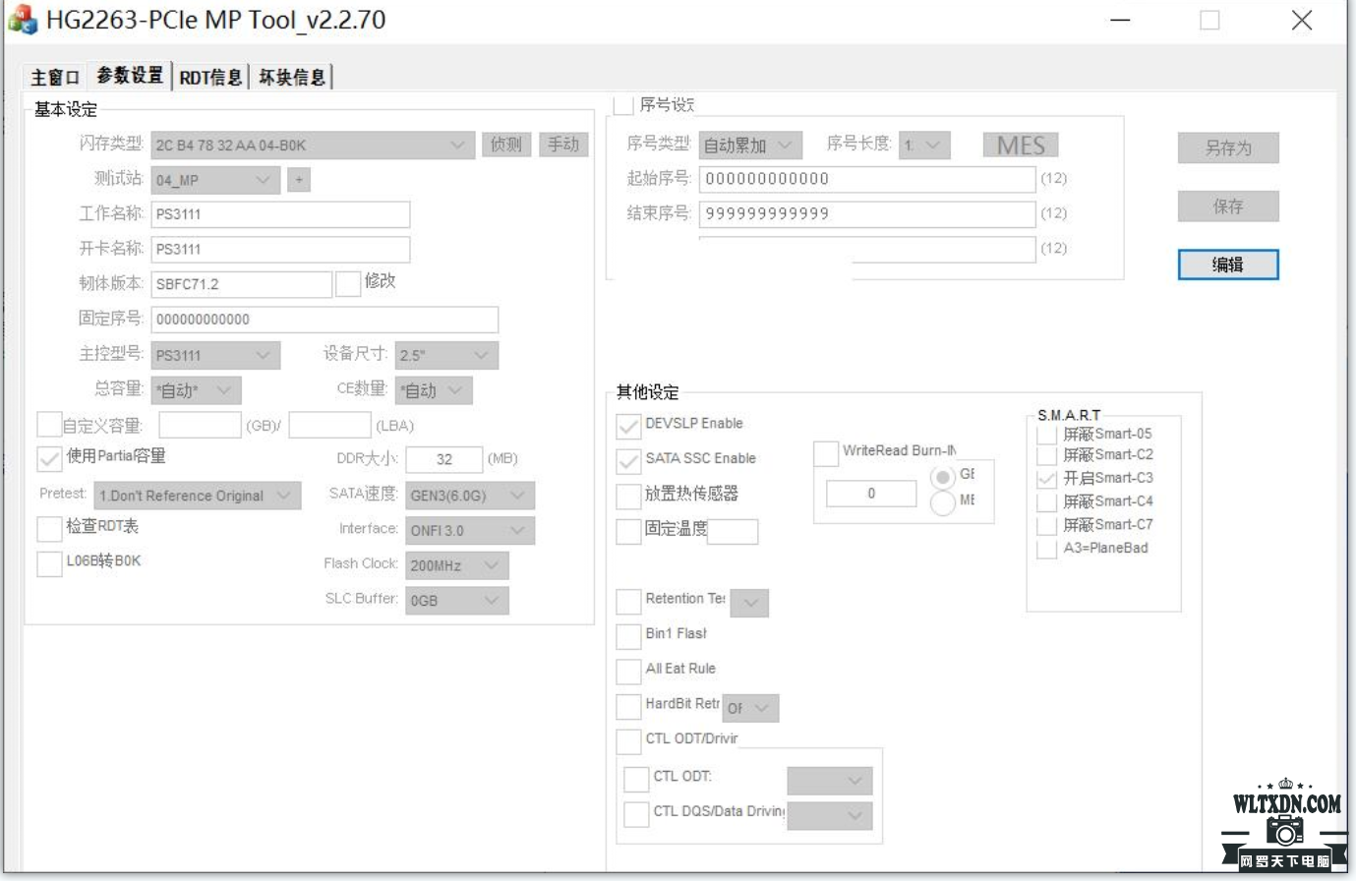
Task: Expand the 闪存类型 flash type dropdown
Action: click(313, 145)
